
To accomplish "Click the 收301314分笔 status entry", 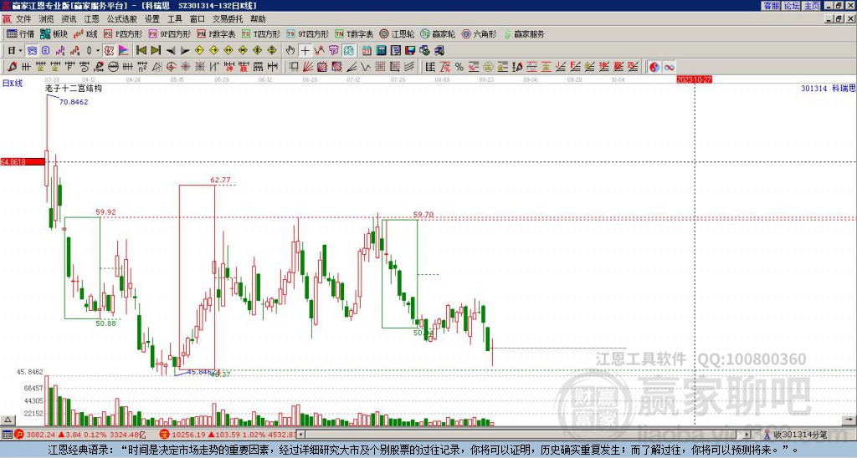I will (800, 435).
